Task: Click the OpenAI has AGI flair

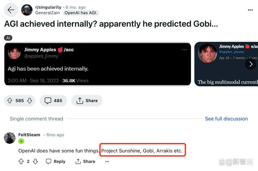Action: [81, 13]
